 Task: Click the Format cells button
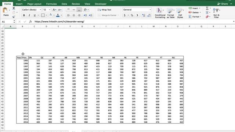click(x=195, y=16)
